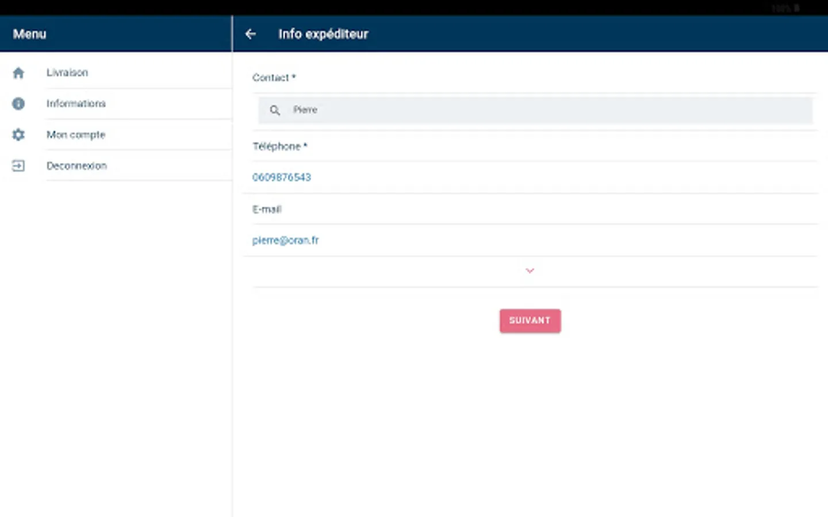The image size is (828, 517).
Task: Open the Mon compte menu item
Action: point(116,135)
